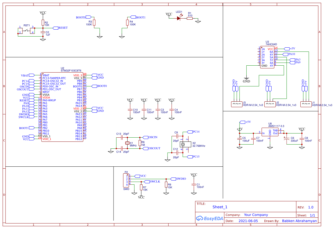The width and height of the screenshot is (335, 229).
Task: Click resistor R2 10K symbol
Action: point(43,23)
